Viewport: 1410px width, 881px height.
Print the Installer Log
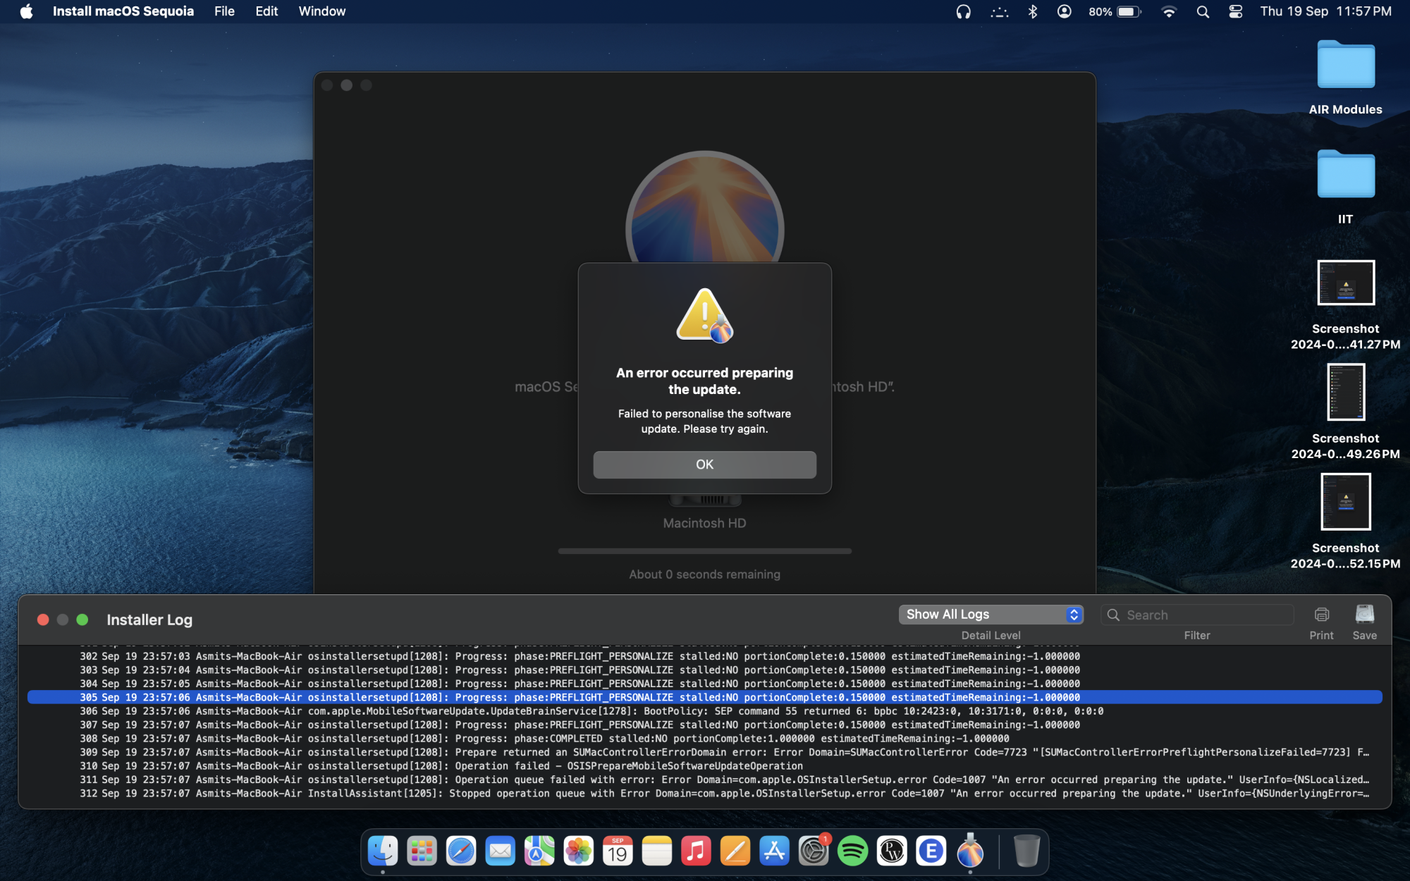1321,615
